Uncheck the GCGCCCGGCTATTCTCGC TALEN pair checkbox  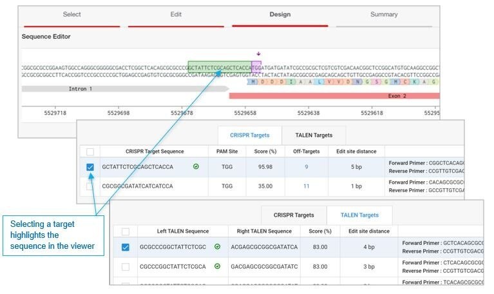126,247
